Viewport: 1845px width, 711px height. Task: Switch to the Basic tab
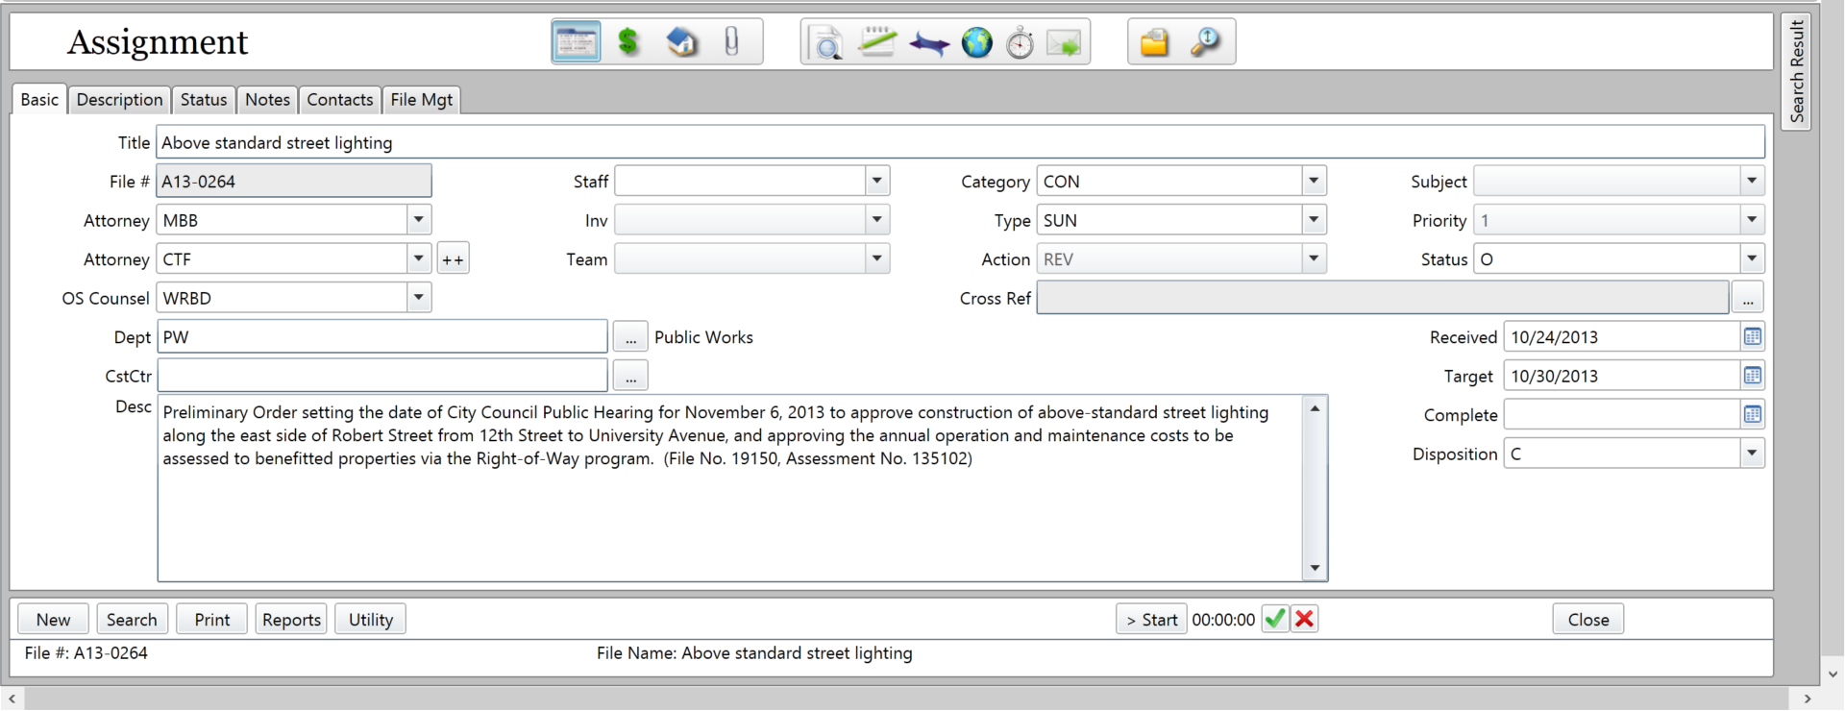[x=39, y=99]
